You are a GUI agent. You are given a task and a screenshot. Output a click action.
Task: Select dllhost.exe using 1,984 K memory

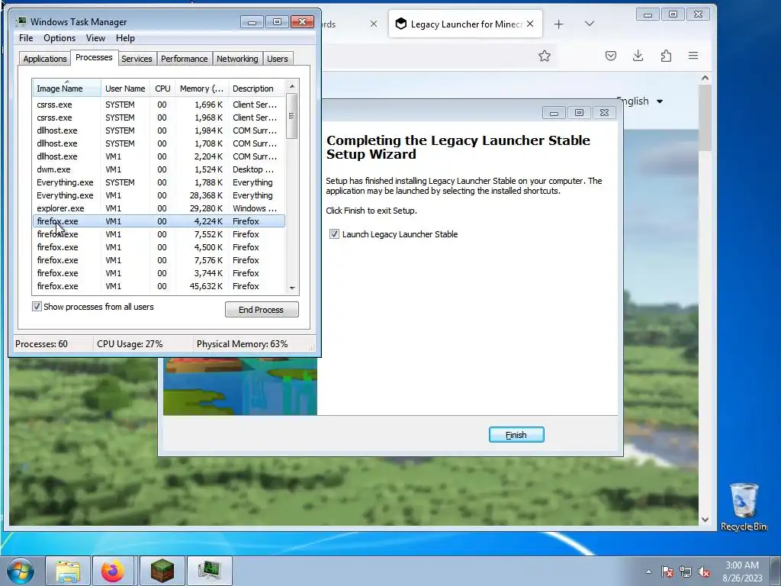(x=159, y=130)
